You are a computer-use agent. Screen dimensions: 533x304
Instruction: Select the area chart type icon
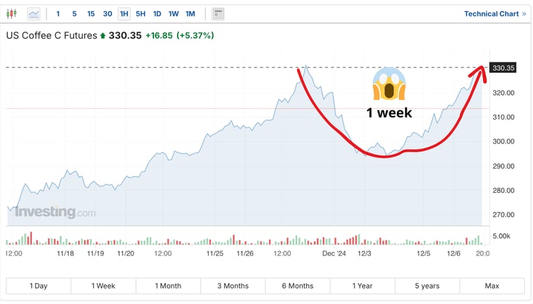click(x=34, y=13)
